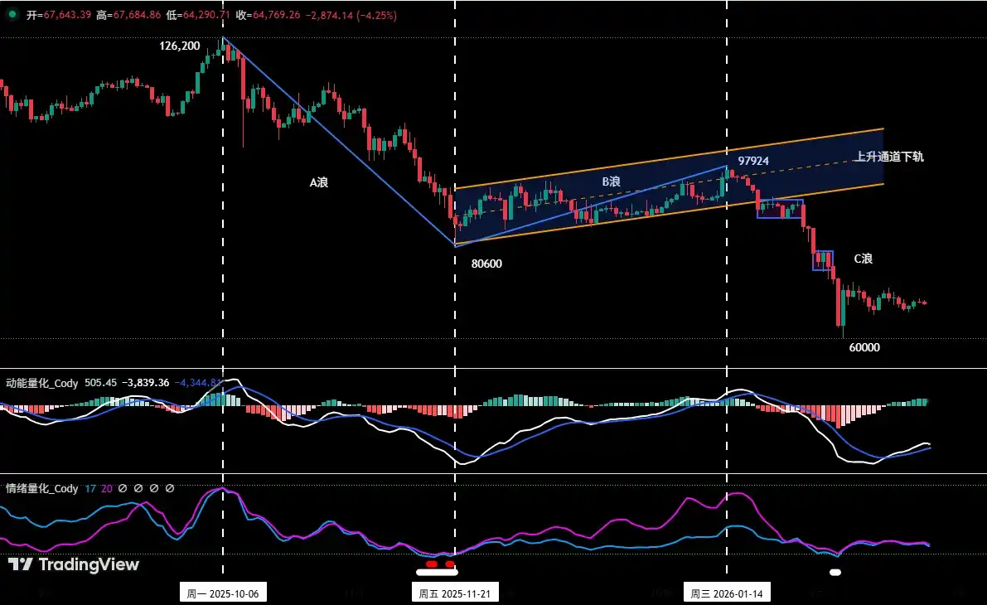
Task: Select the A浪 text label
Action: [x=319, y=182]
